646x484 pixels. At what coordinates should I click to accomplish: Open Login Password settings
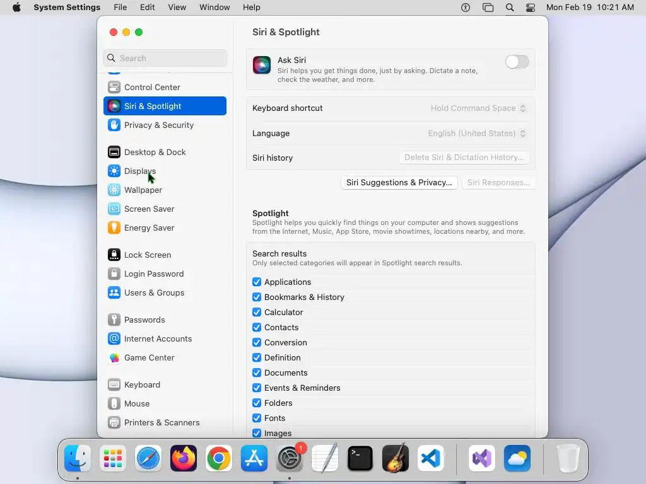coord(165,274)
